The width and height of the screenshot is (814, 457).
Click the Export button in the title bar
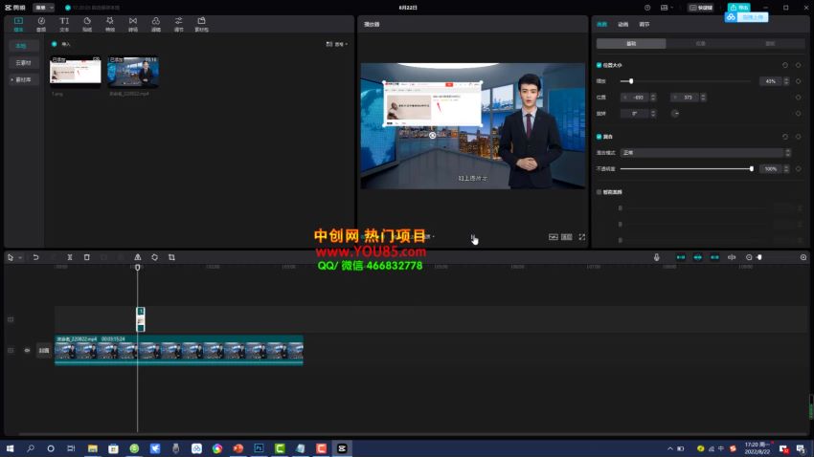738,8
